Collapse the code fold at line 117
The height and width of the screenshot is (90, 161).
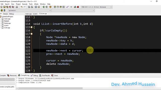[x=31, y=34]
